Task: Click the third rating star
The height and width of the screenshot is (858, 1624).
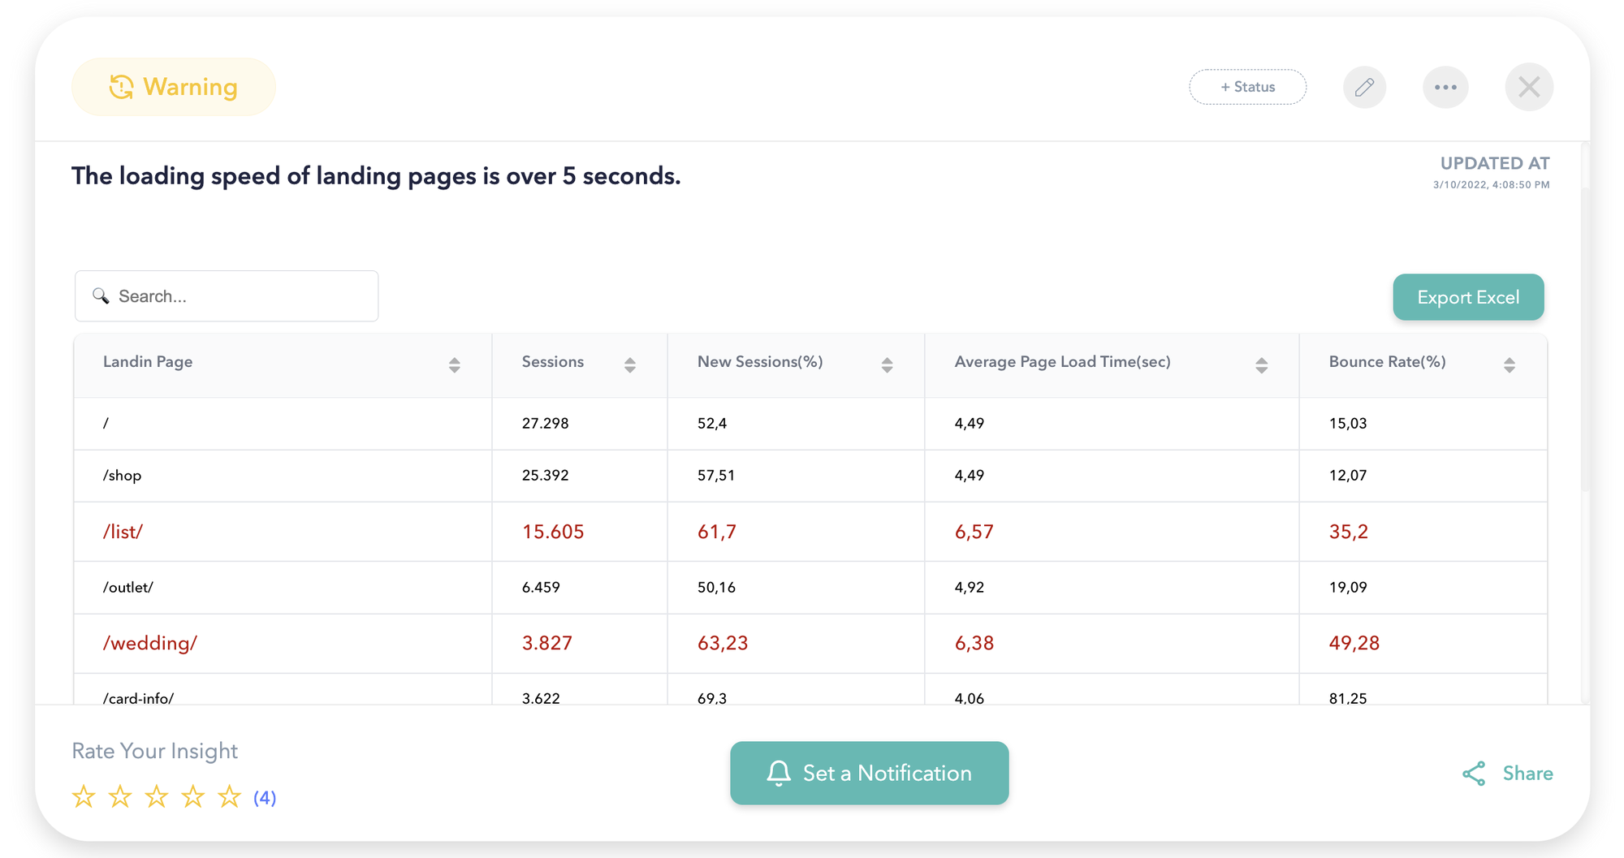Action: [156, 797]
